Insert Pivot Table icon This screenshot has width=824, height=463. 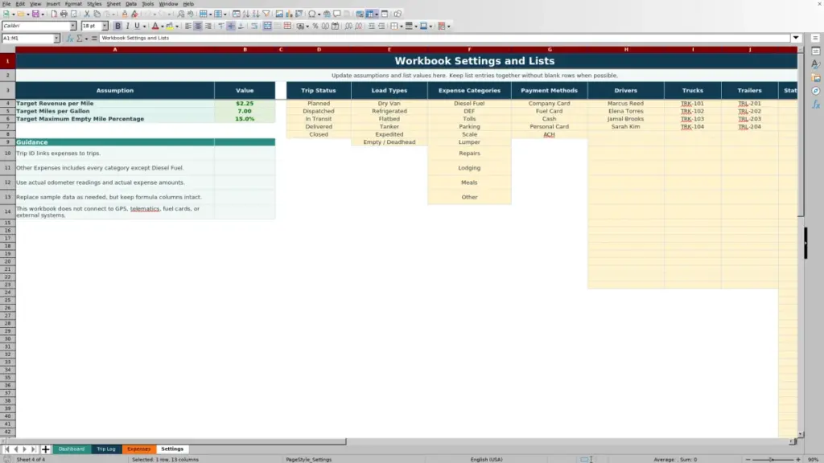(x=299, y=14)
